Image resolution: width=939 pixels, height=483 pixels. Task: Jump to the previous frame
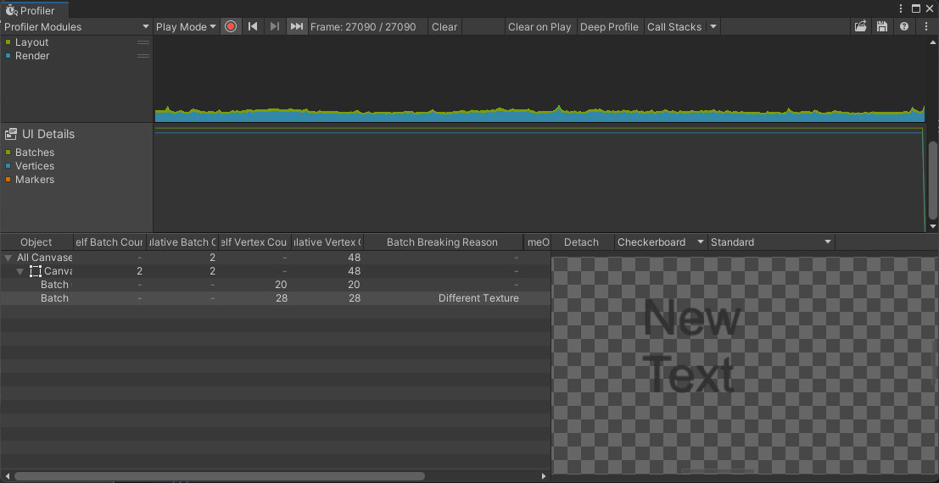[x=253, y=26]
